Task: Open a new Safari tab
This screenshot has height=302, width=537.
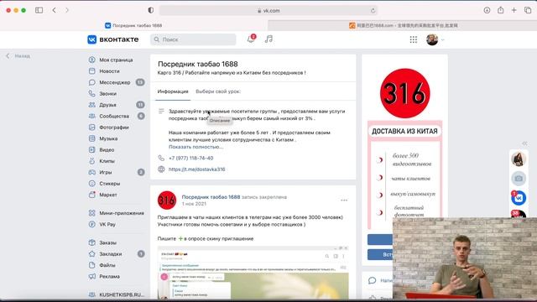Action: (x=514, y=10)
